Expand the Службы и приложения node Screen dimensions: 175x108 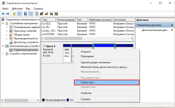click(3, 54)
